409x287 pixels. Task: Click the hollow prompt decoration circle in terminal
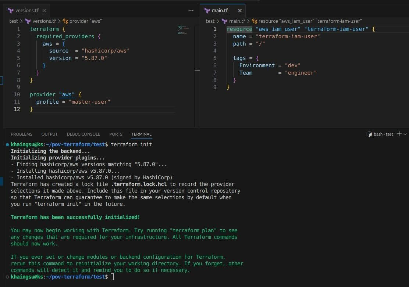pos(7,277)
